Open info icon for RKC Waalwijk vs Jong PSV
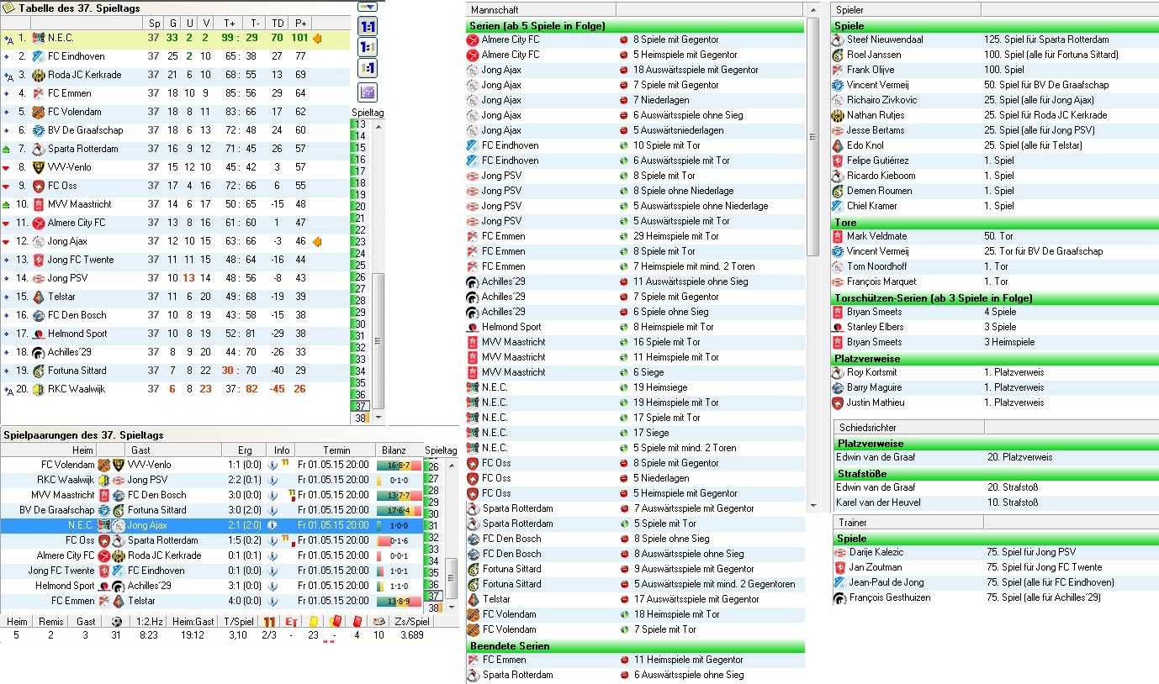1159x684 pixels. pos(273,480)
